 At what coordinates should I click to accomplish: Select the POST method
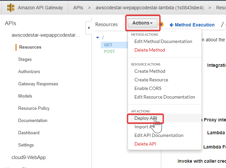(109, 52)
